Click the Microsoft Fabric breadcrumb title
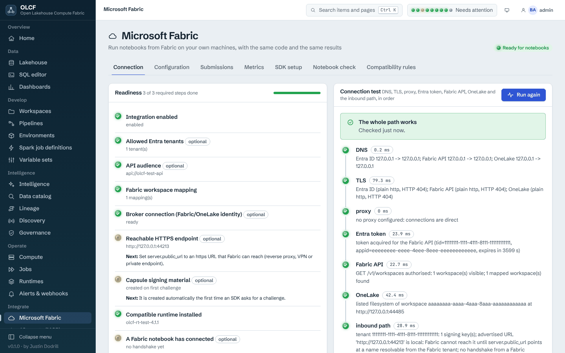This screenshot has height=353, width=565. point(124,9)
